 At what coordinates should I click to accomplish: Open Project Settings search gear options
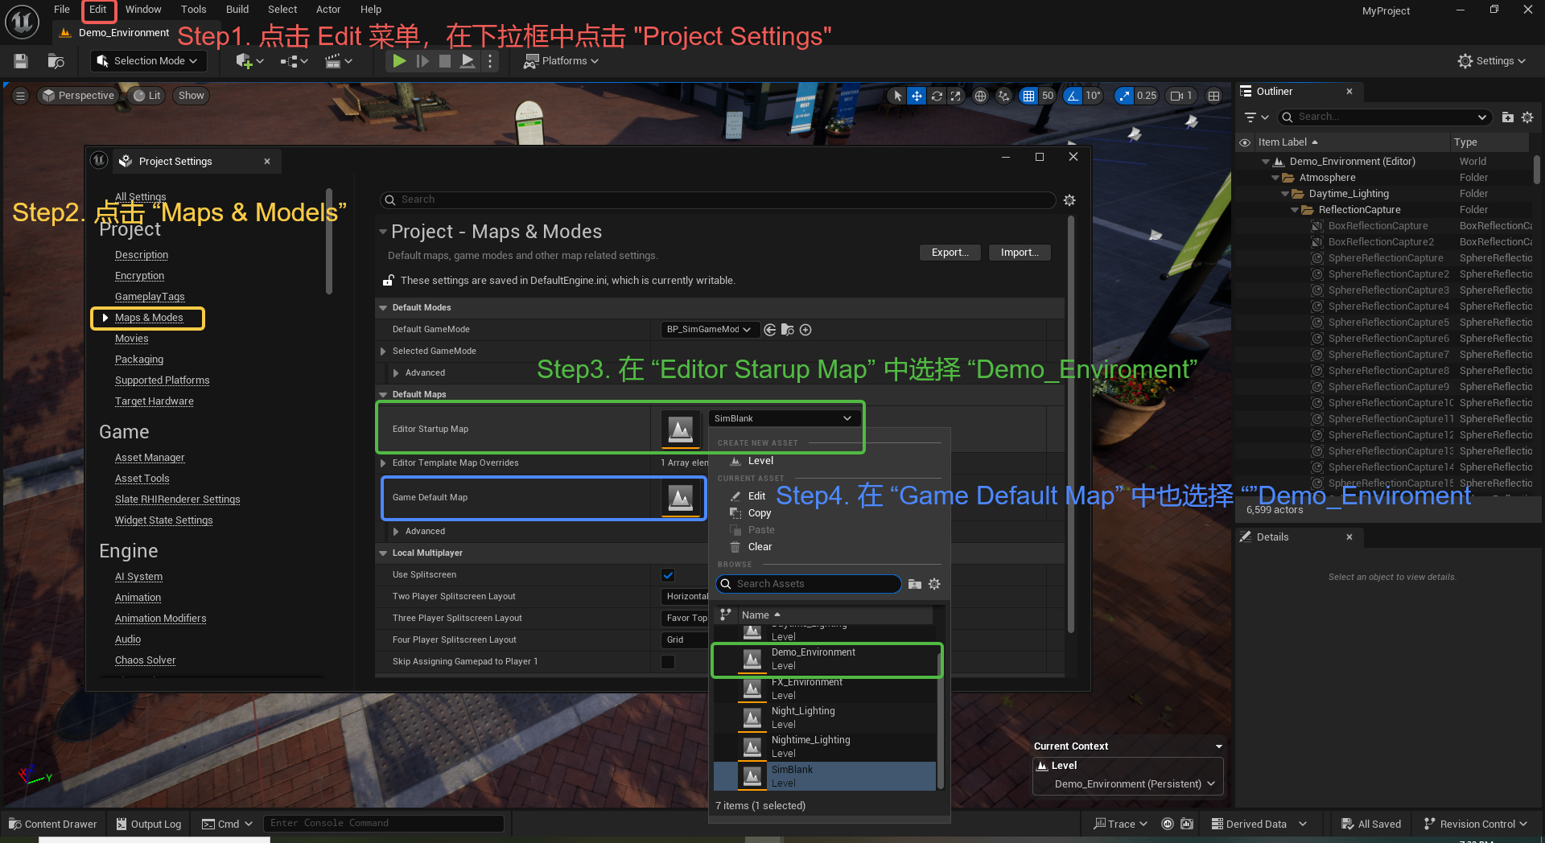click(1069, 200)
